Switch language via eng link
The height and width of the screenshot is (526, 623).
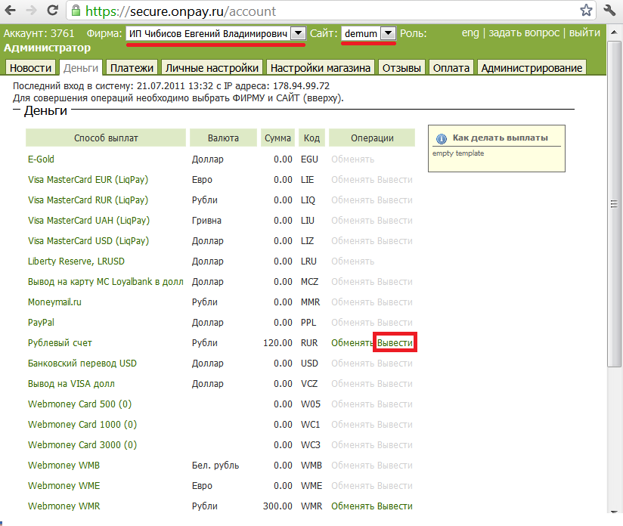(470, 33)
